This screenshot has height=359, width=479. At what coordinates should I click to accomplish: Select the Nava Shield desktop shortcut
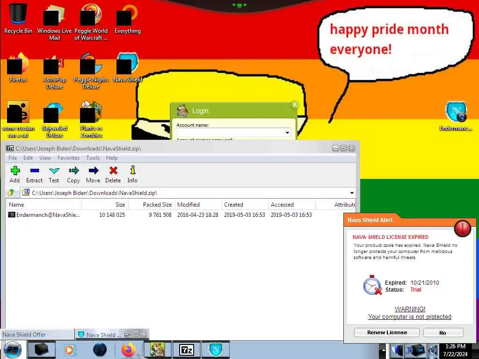pyautogui.click(x=127, y=67)
